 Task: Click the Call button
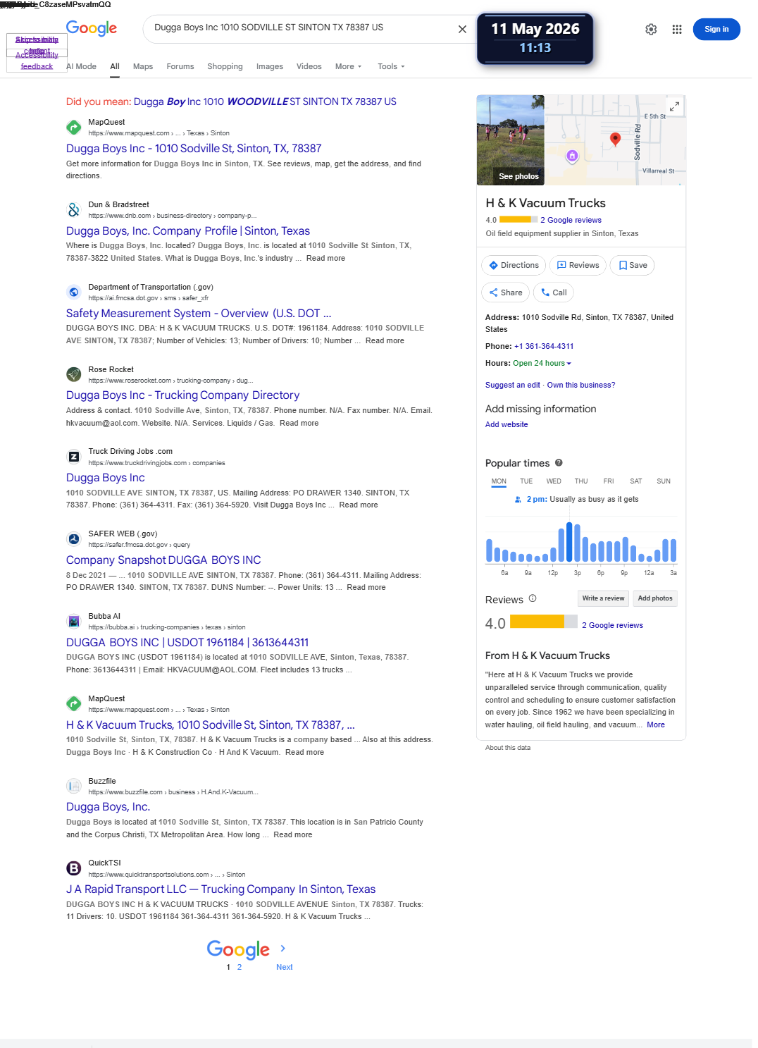click(x=553, y=292)
